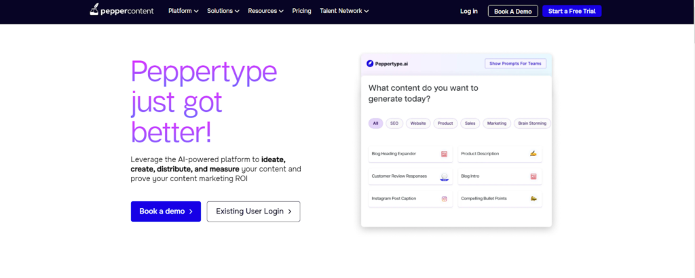Image resolution: width=695 pixels, height=278 pixels.
Task: Click the Peppertype.ai logo icon
Action: [x=370, y=64]
